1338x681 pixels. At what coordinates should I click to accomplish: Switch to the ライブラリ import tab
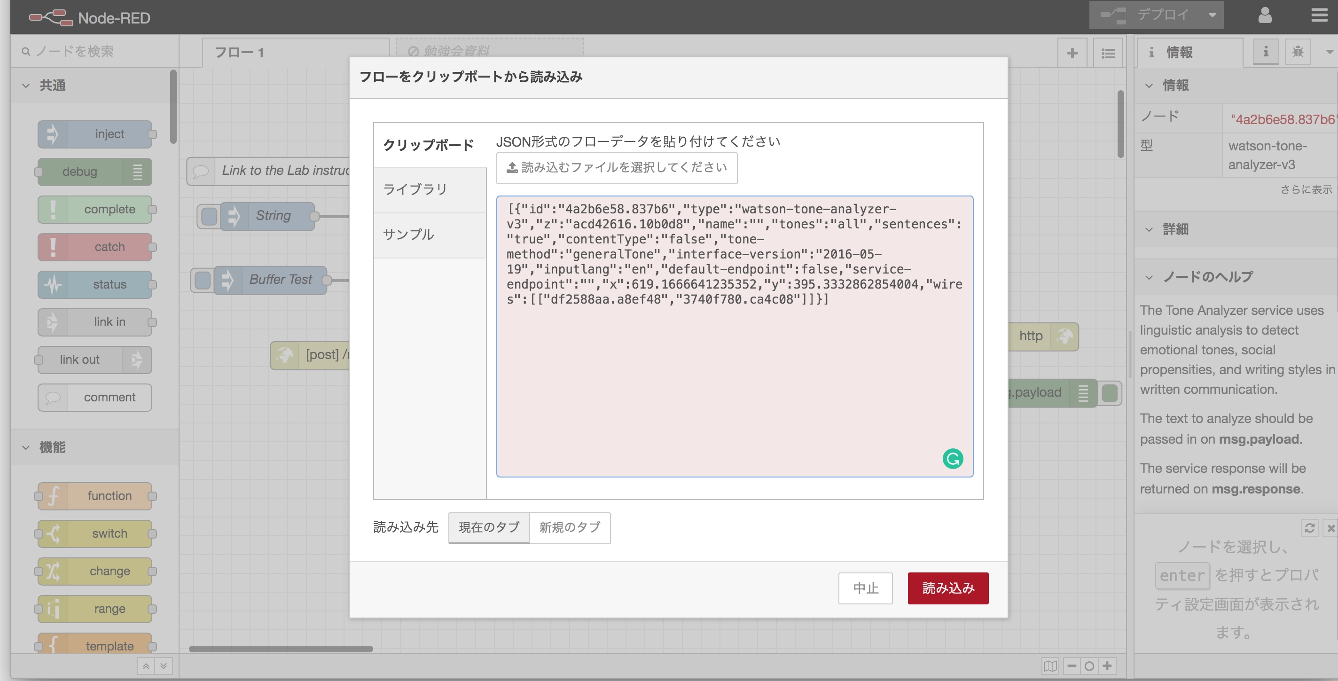coord(430,189)
